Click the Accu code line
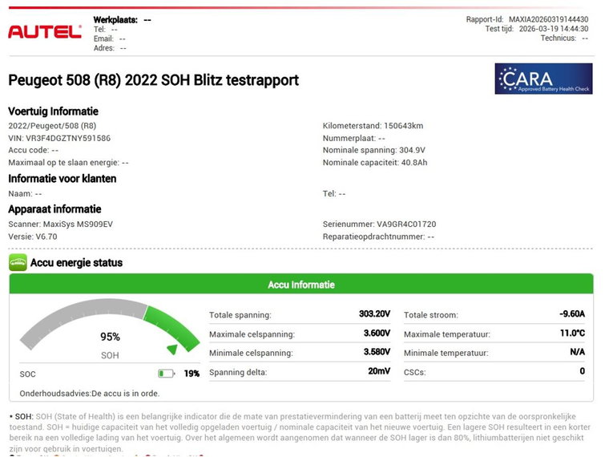Image resolution: width=609 pixels, height=457 pixels. coord(33,150)
